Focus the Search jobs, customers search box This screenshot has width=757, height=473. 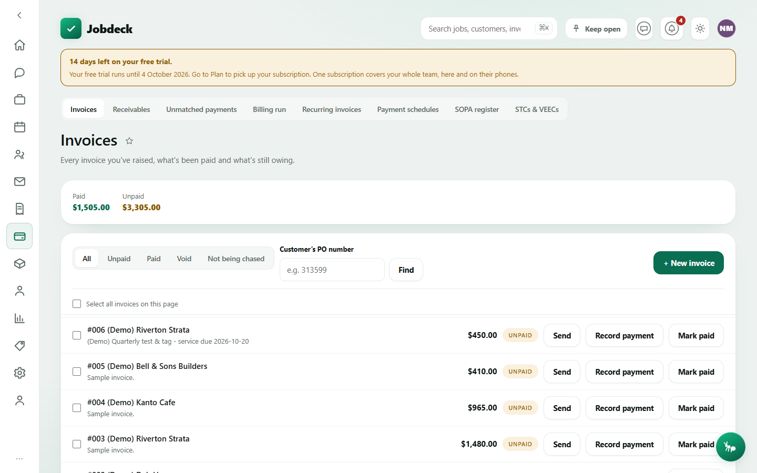pos(489,28)
